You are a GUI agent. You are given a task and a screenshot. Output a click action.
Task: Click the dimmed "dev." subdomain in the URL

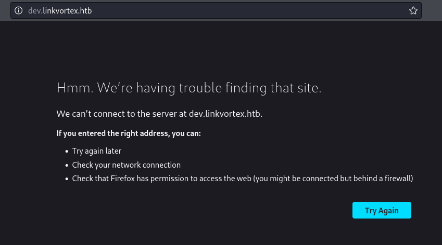pyautogui.click(x=35, y=10)
